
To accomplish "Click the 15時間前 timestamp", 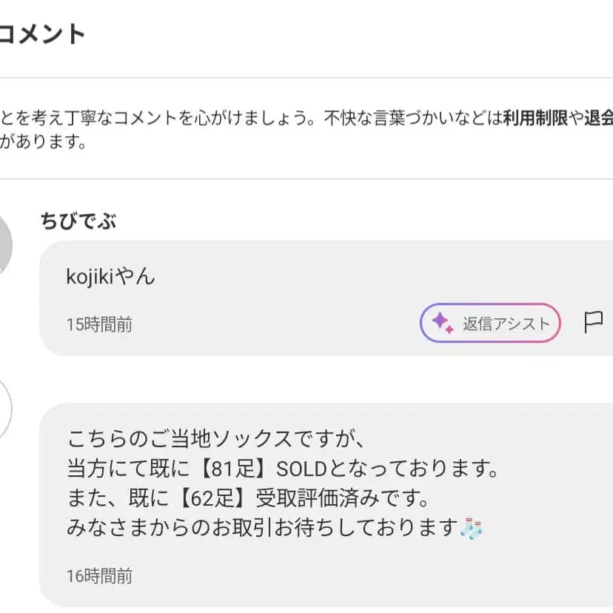I will 99,324.
